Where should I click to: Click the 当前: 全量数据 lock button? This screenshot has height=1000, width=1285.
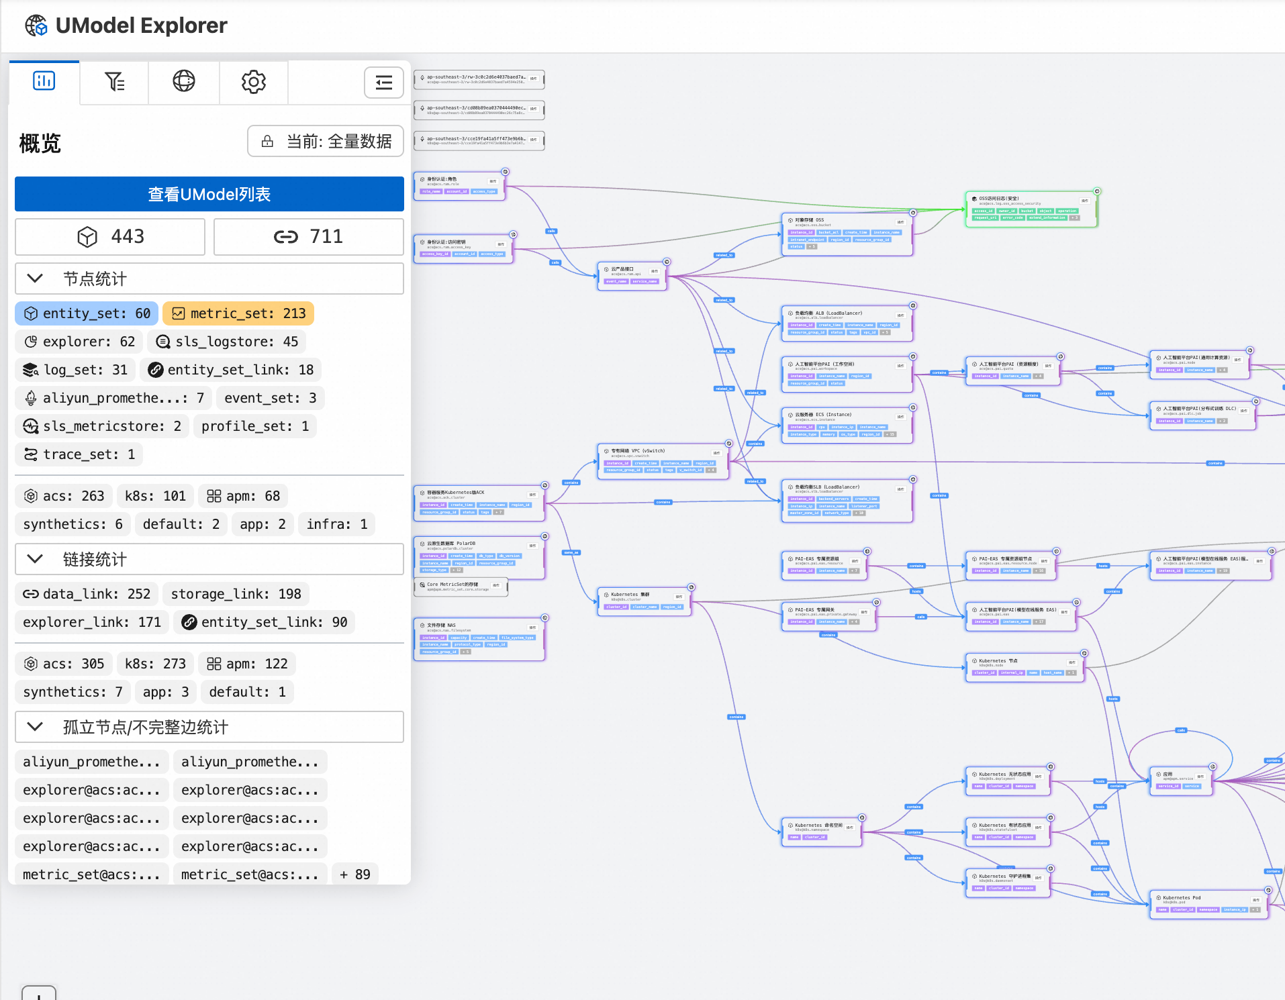tap(326, 141)
